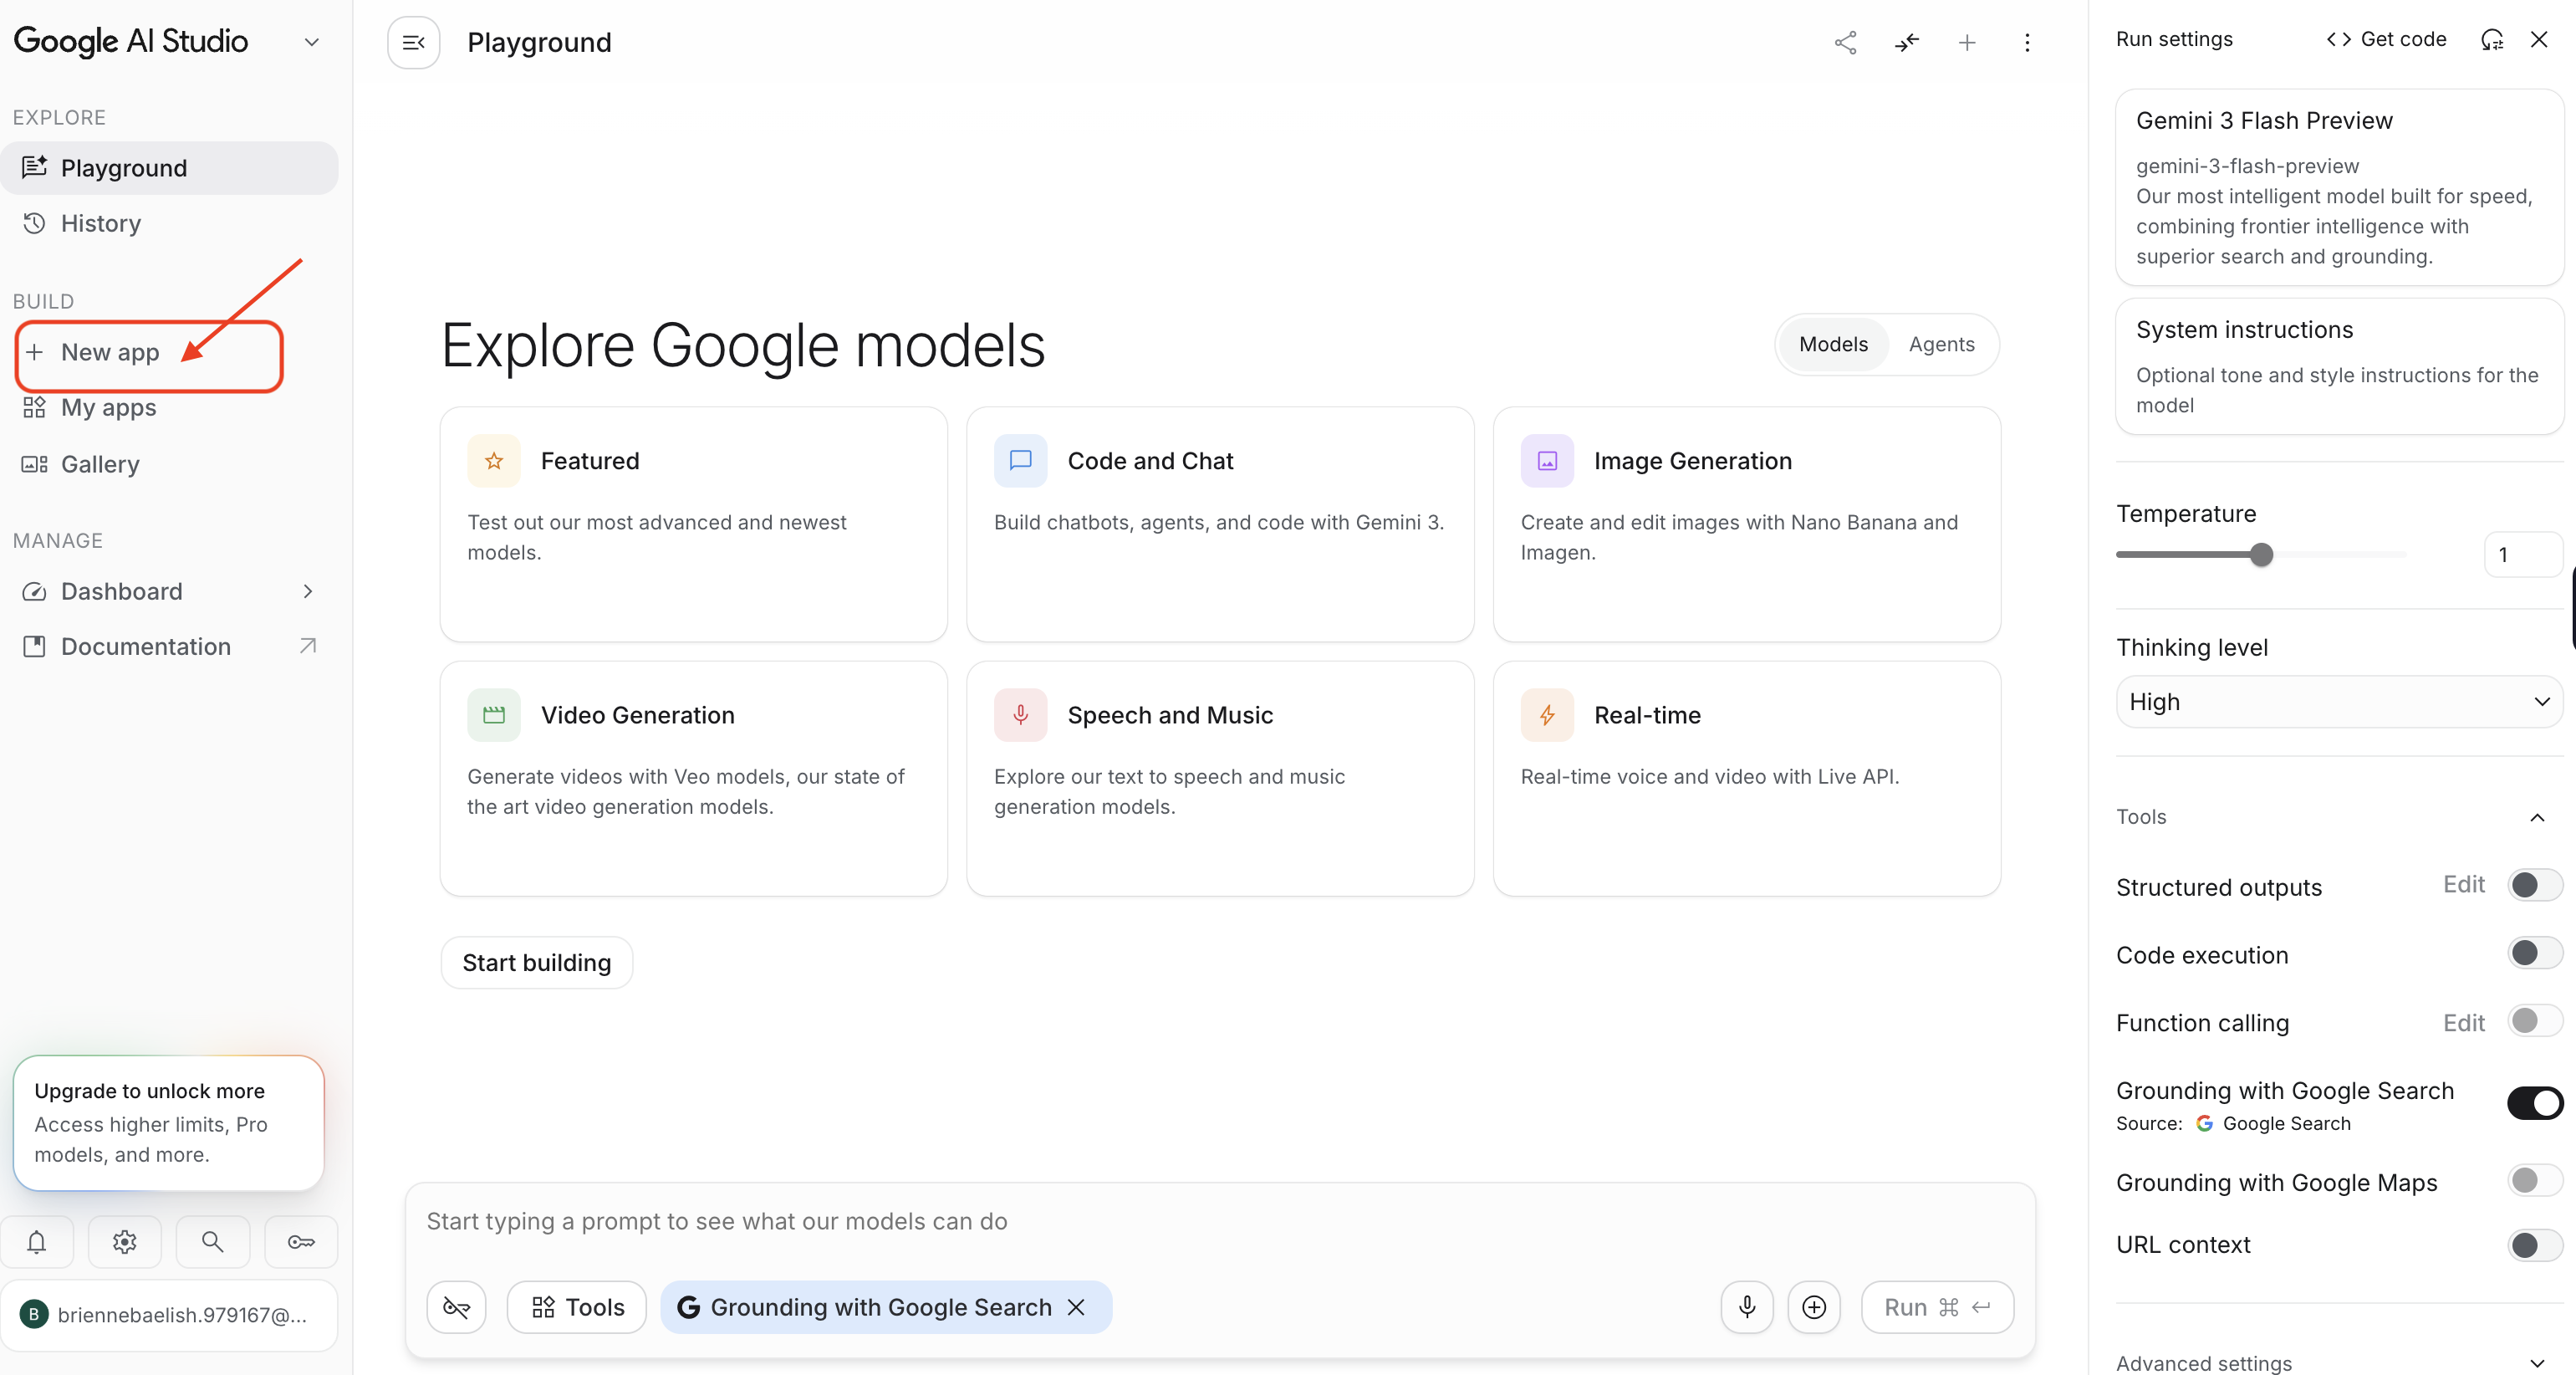Edit Function calling settings
The image size is (2576, 1375).
pyautogui.click(x=2463, y=1023)
